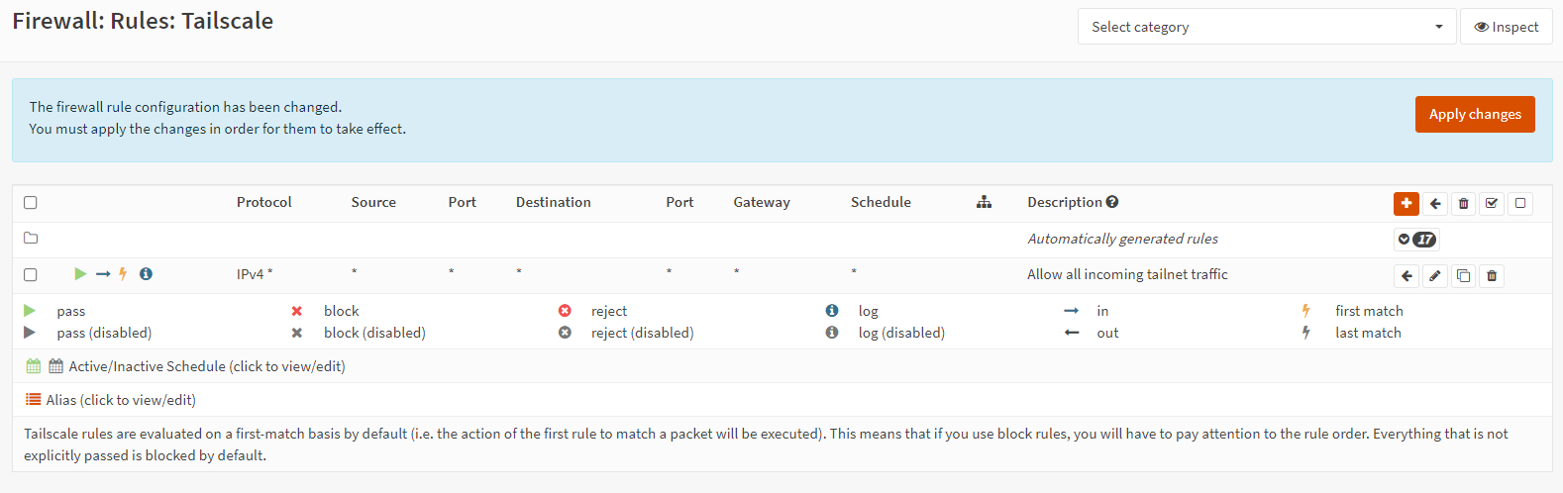Delete the tailnet traffic rule trash icon
1563x493 pixels.
[x=1492, y=276]
